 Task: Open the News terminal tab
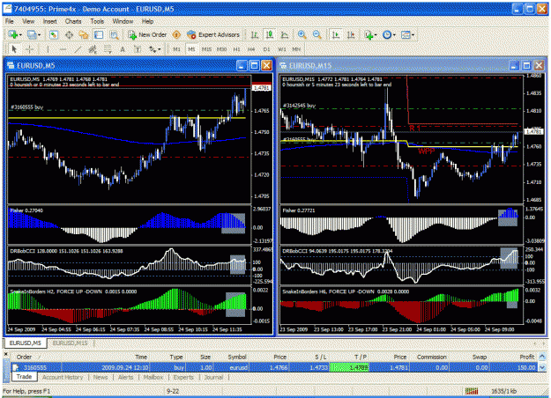[101, 377]
